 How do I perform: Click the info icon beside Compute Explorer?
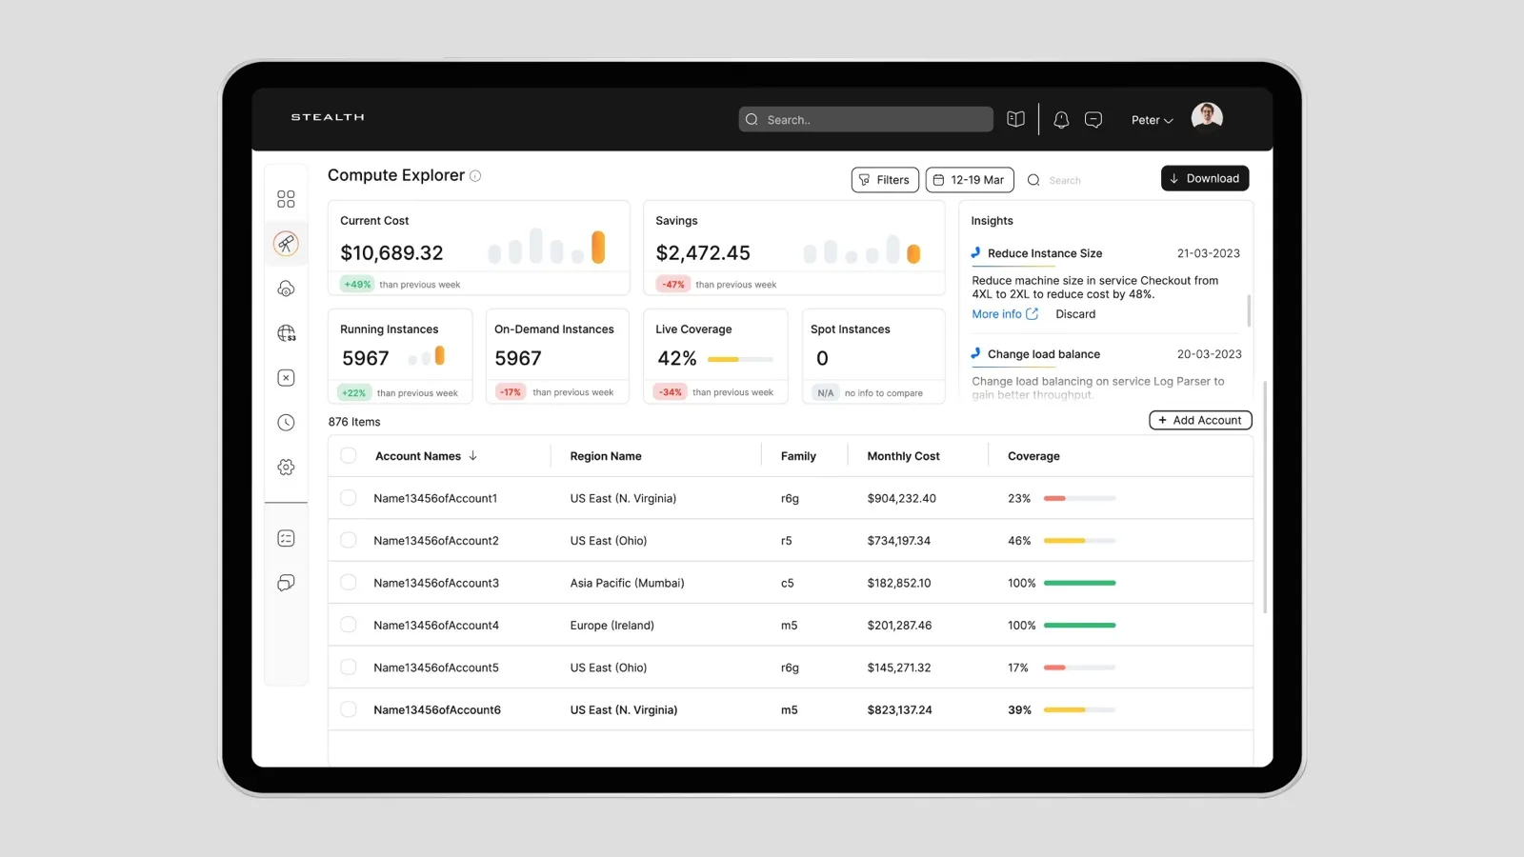(475, 176)
